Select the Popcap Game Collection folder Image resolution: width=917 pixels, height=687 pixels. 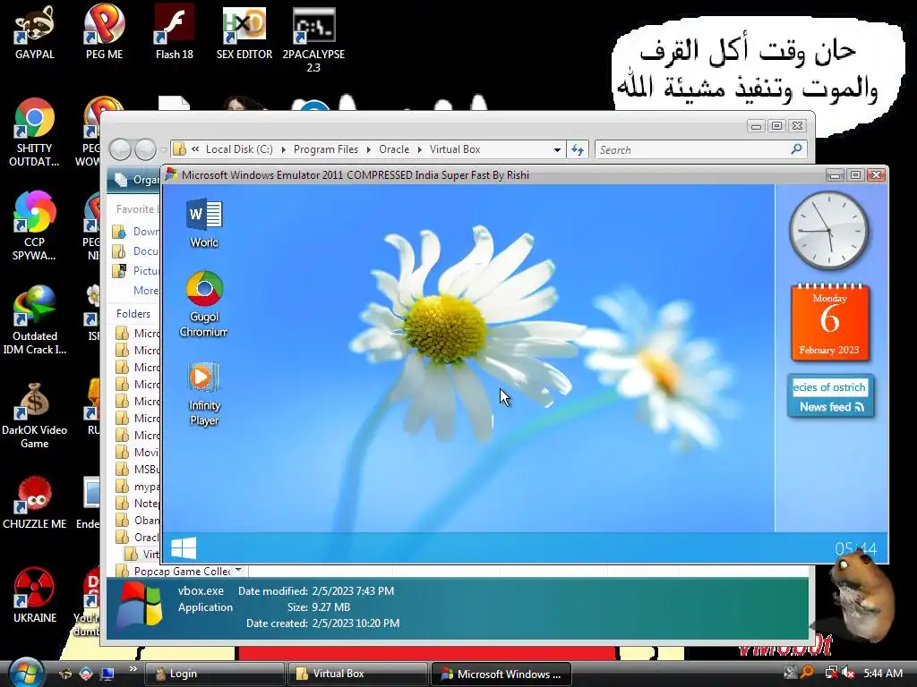pyautogui.click(x=174, y=571)
